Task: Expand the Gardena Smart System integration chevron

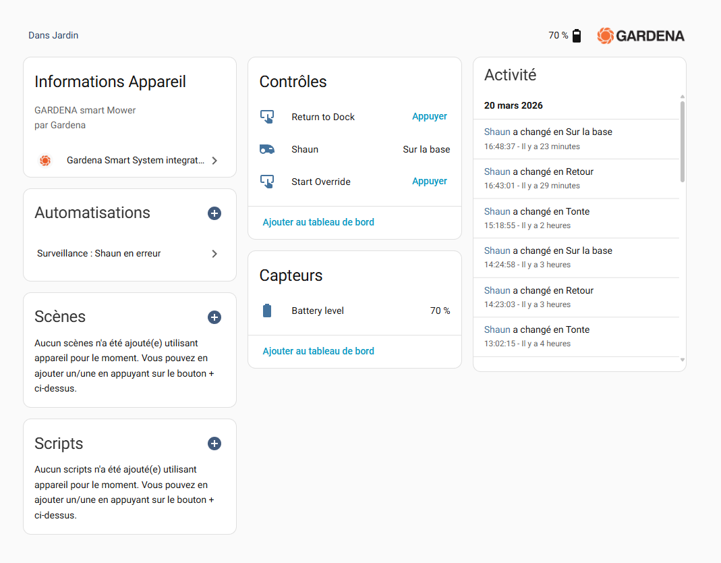Action: [214, 161]
